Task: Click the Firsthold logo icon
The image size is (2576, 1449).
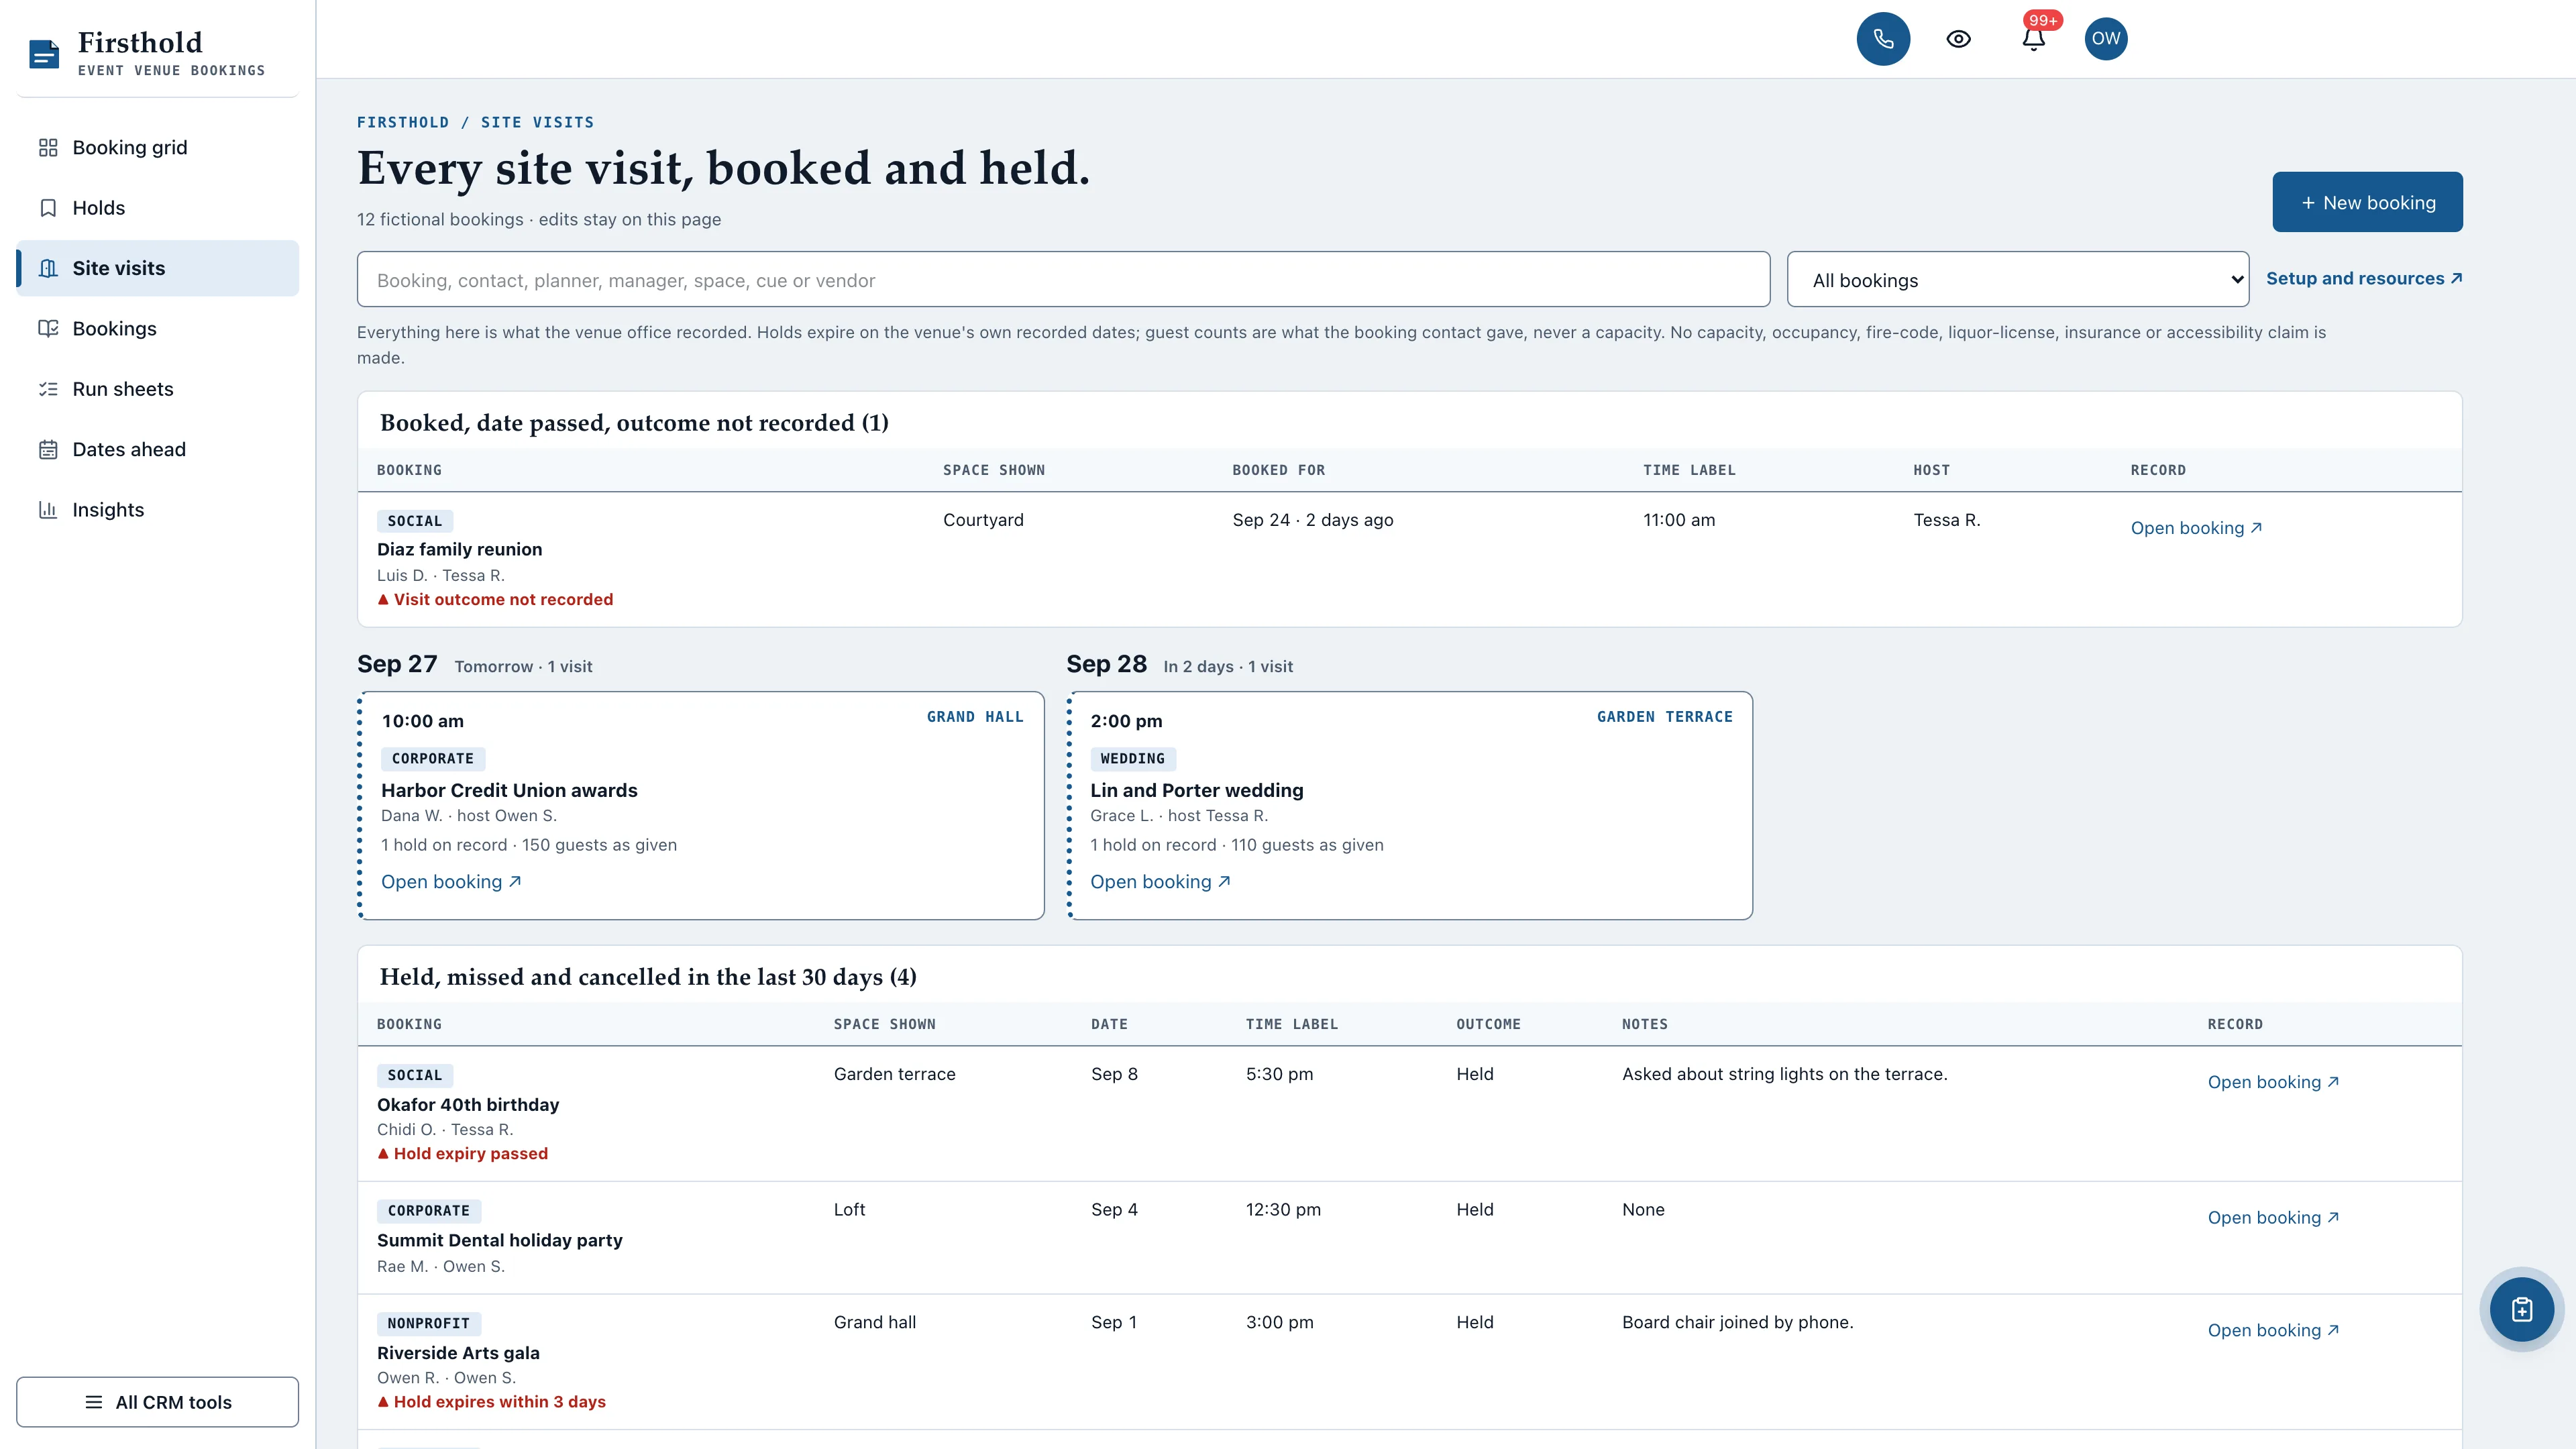Action: pos(44,54)
